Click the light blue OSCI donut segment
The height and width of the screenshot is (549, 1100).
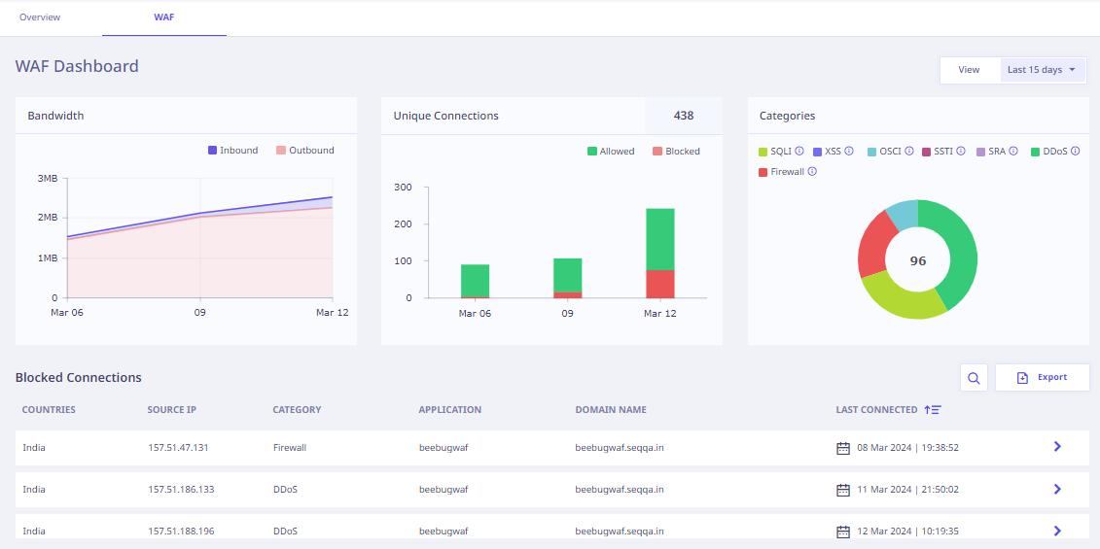click(x=903, y=214)
